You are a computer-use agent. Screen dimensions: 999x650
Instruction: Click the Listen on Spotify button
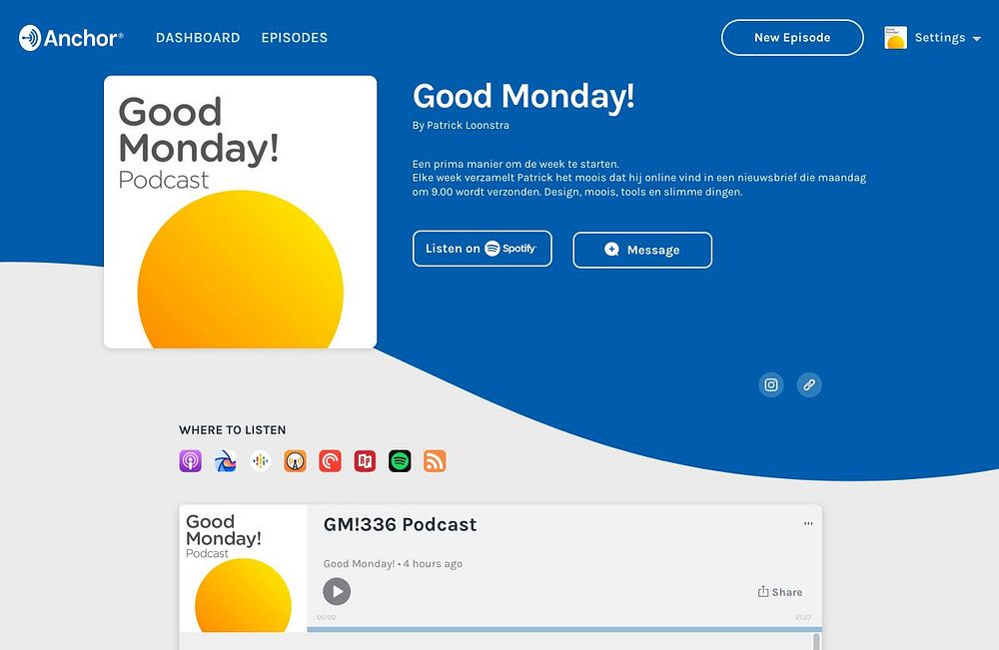point(483,249)
